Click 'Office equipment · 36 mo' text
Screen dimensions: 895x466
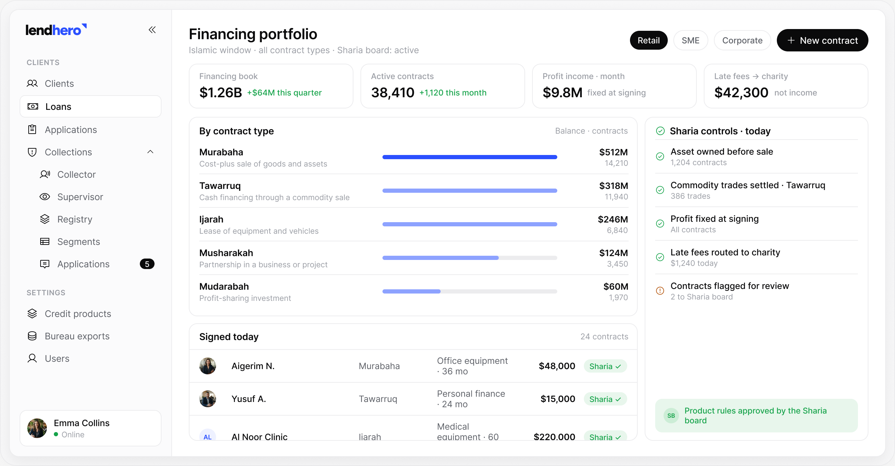(472, 366)
